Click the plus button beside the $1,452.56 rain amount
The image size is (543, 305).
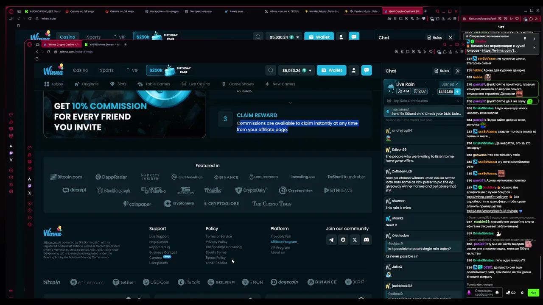(457, 91)
